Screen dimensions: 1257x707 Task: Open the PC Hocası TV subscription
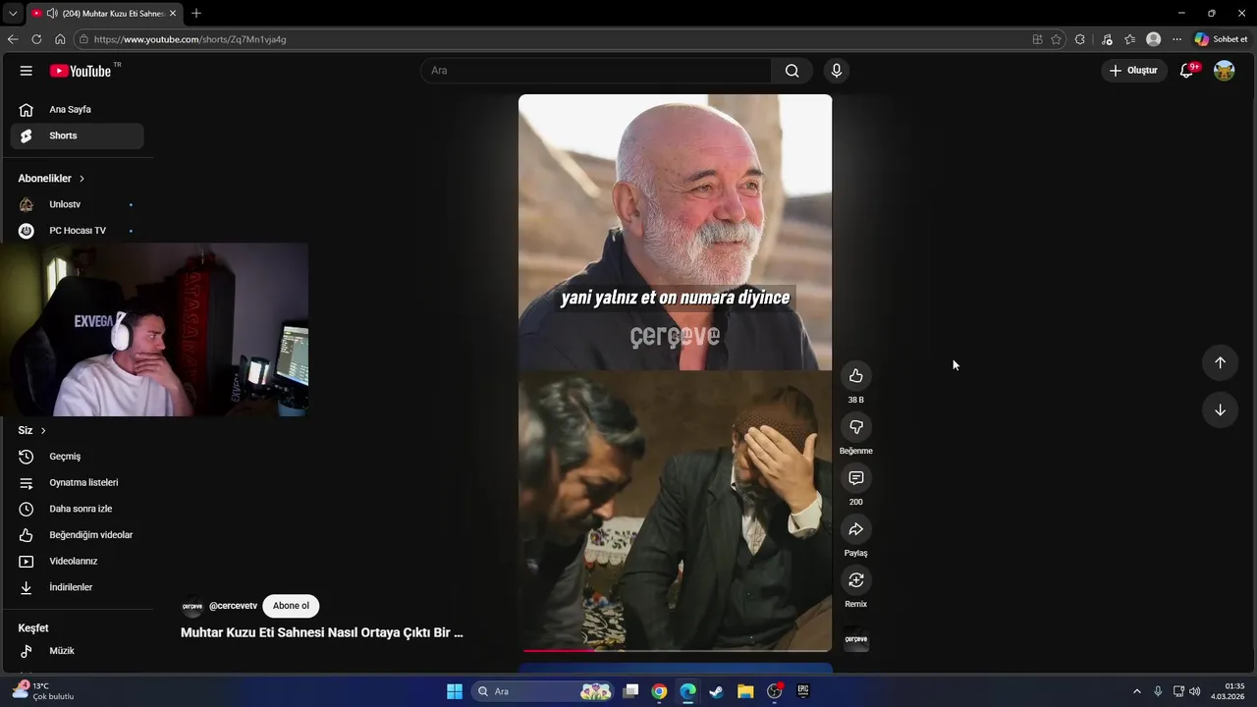click(77, 231)
